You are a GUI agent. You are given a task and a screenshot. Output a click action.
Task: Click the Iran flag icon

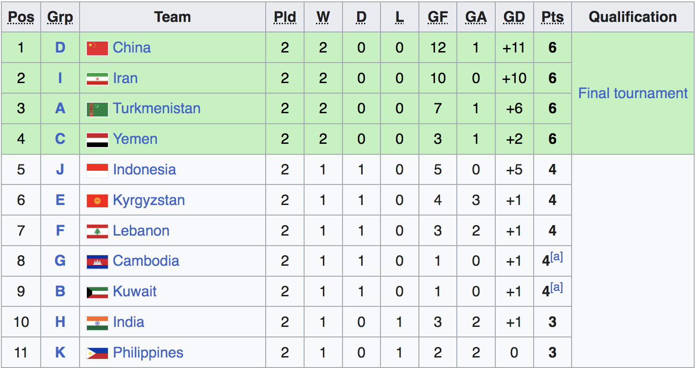(97, 79)
